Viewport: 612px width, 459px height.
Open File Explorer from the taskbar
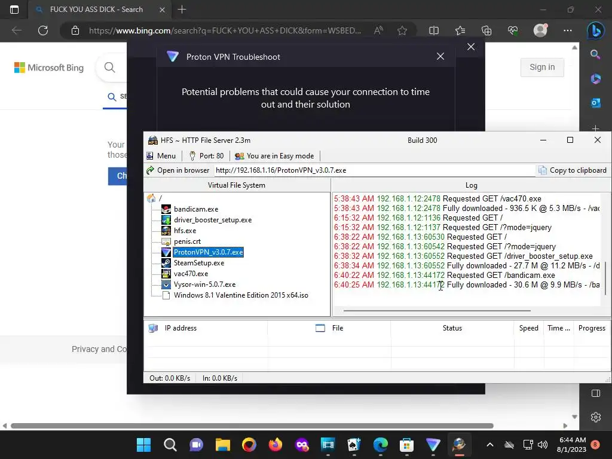223,445
